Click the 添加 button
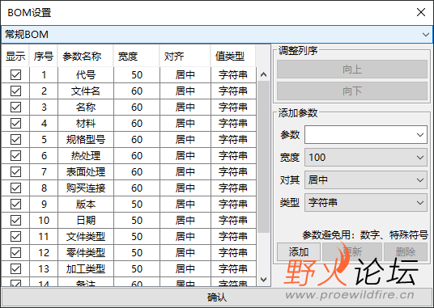The image size is (434, 308). click(x=299, y=252)
